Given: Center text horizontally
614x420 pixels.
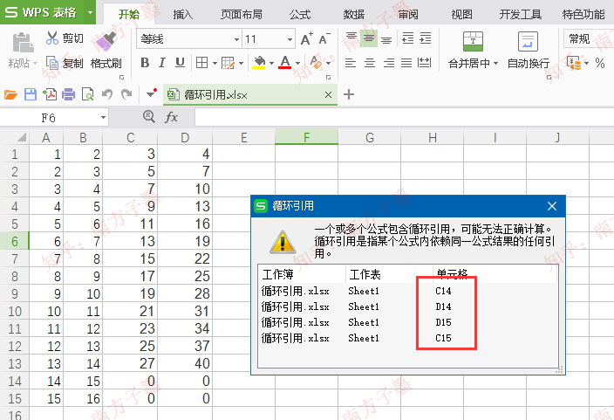Looking at the screenshot, I should [370, 63].
